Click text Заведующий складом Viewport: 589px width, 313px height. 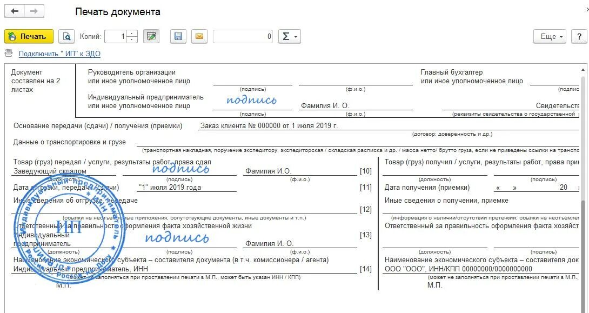pos(50,171)
